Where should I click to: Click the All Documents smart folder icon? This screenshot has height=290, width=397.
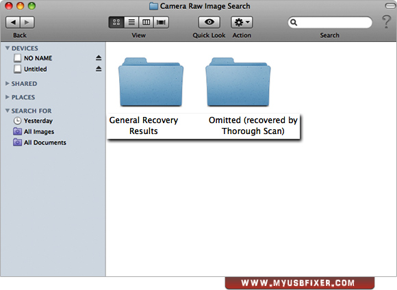click(17, 142)
